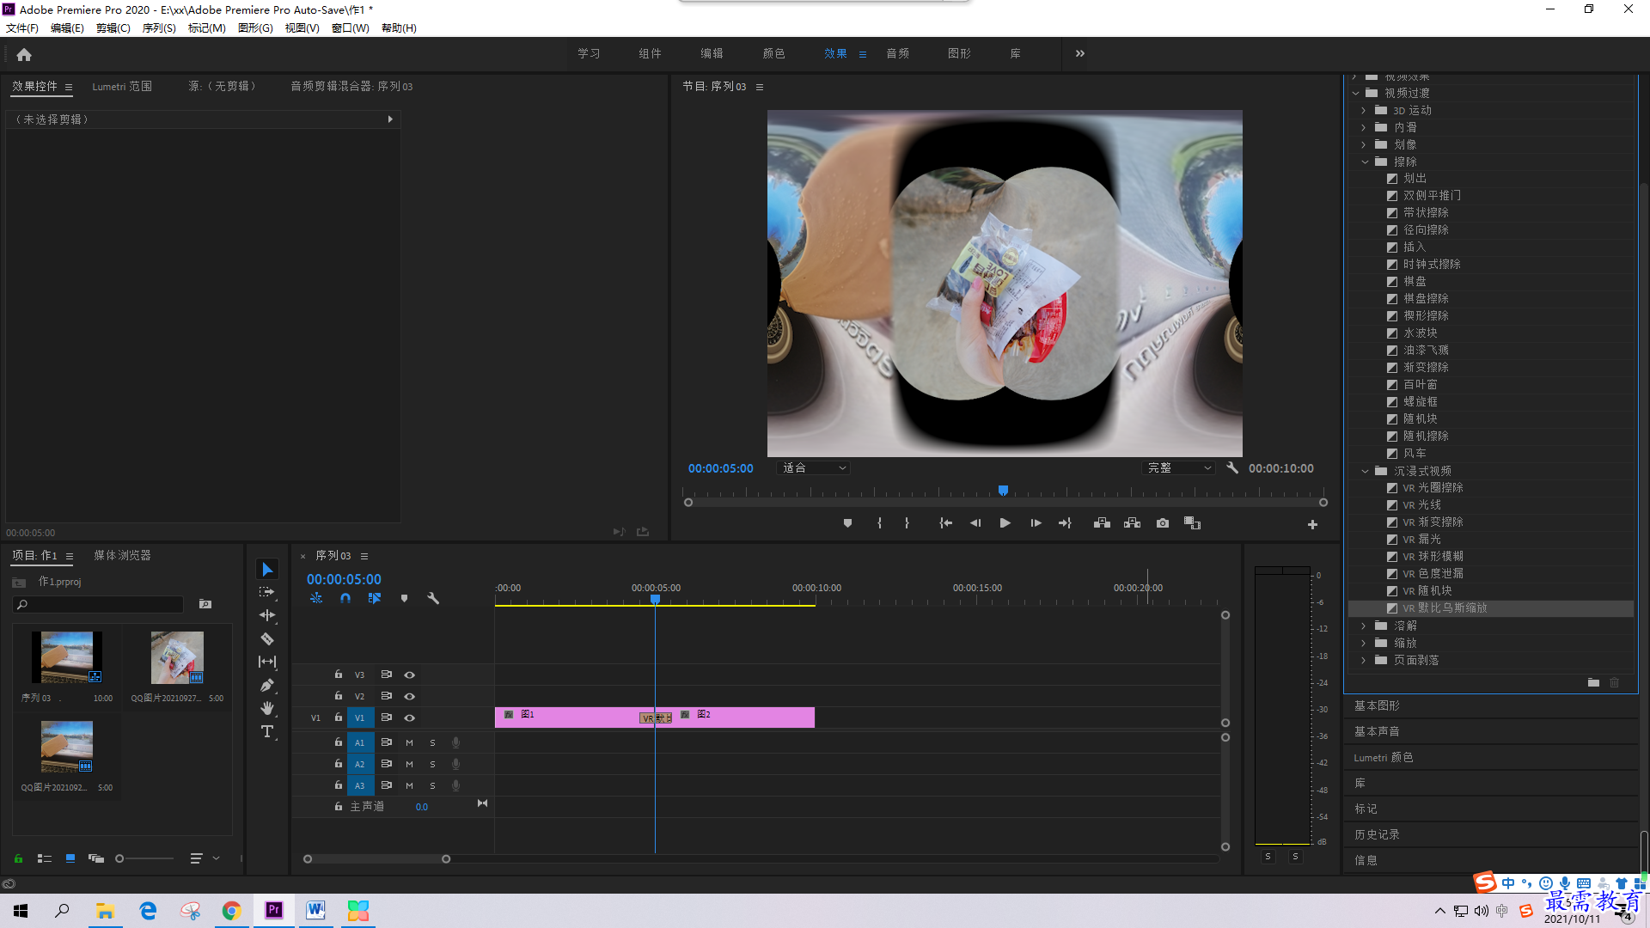Screen dimensions: 1650x928
Task: Toggle V1 track output eye
Action: [410, 717]
